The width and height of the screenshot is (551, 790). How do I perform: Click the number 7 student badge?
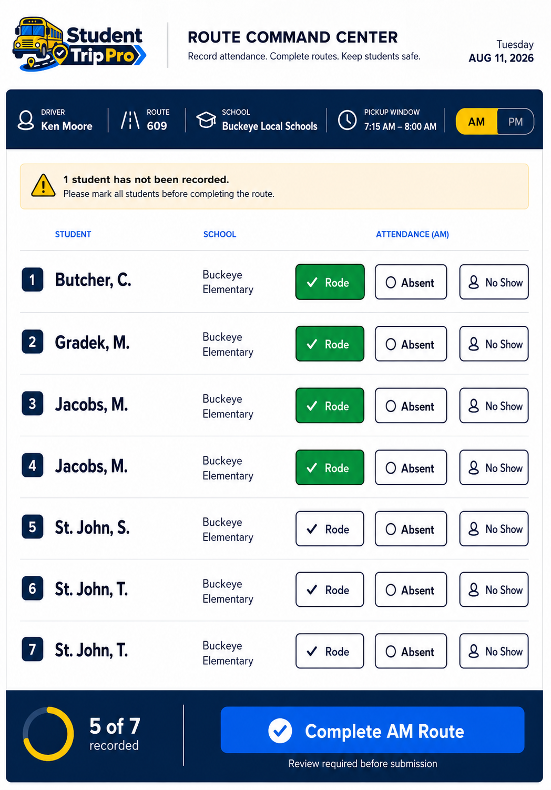point(32,649)
